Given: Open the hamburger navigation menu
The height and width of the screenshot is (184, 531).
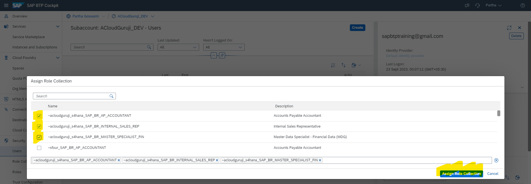Looking at the screenshot, I should [x=6, y=5].
